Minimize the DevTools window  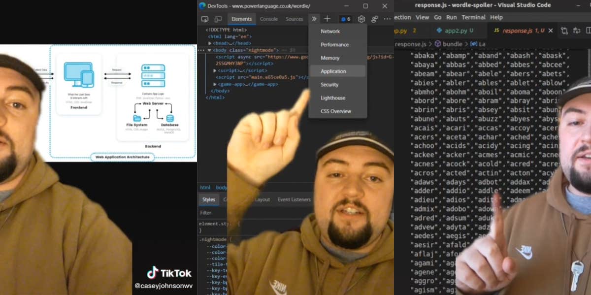tap(346, 6)
